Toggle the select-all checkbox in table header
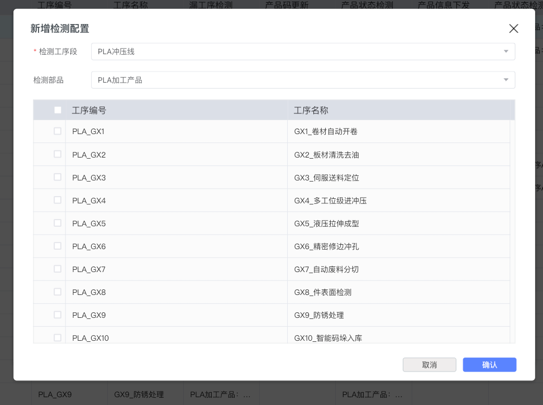543x405 pixels. [x=58, y=110]
